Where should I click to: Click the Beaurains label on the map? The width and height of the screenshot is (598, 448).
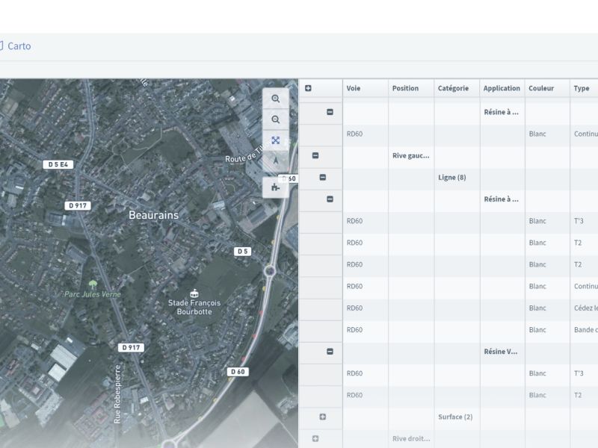point(154,215)
